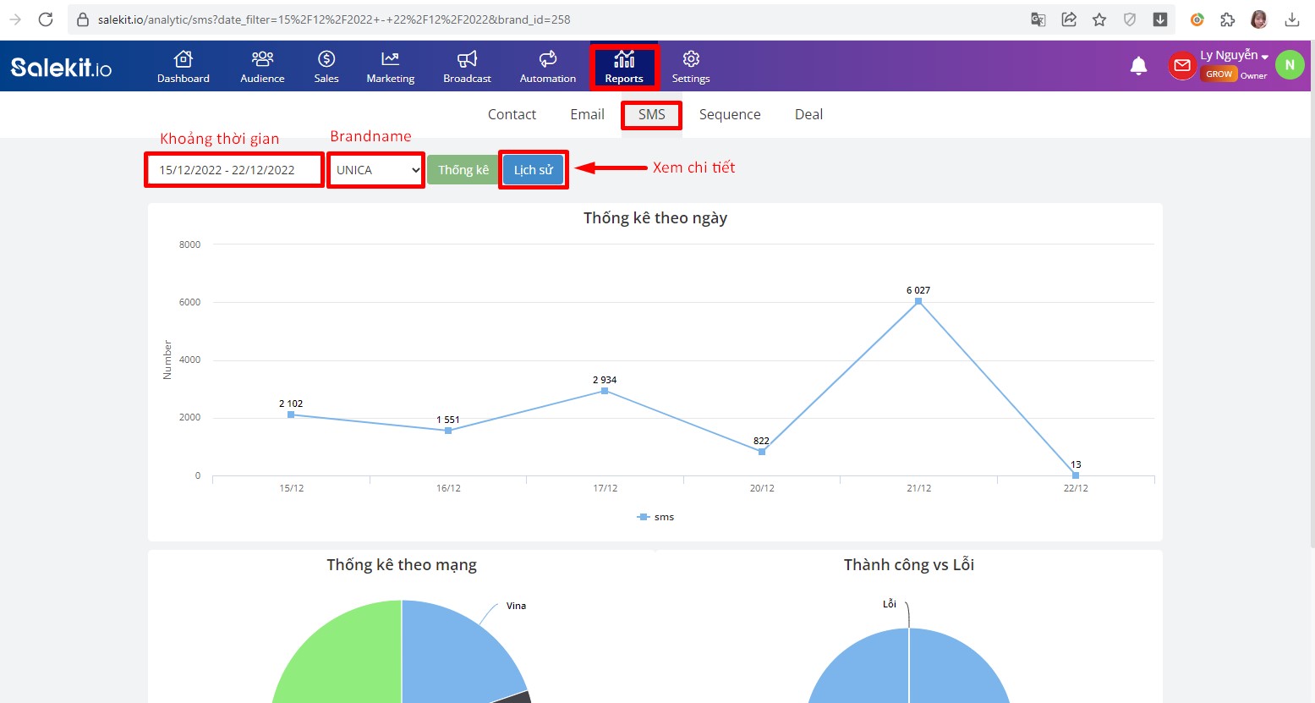The height and width of the screenshot is (703, 1315).
Task: Click the Owner role label
Action: [1253, 75]
